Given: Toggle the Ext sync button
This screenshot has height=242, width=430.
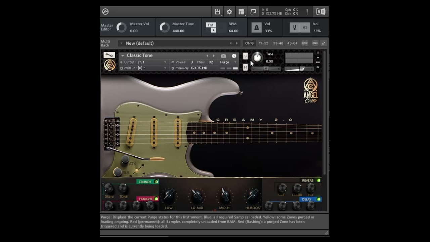Looking at the screenshot, I should [x=211, y=25].
